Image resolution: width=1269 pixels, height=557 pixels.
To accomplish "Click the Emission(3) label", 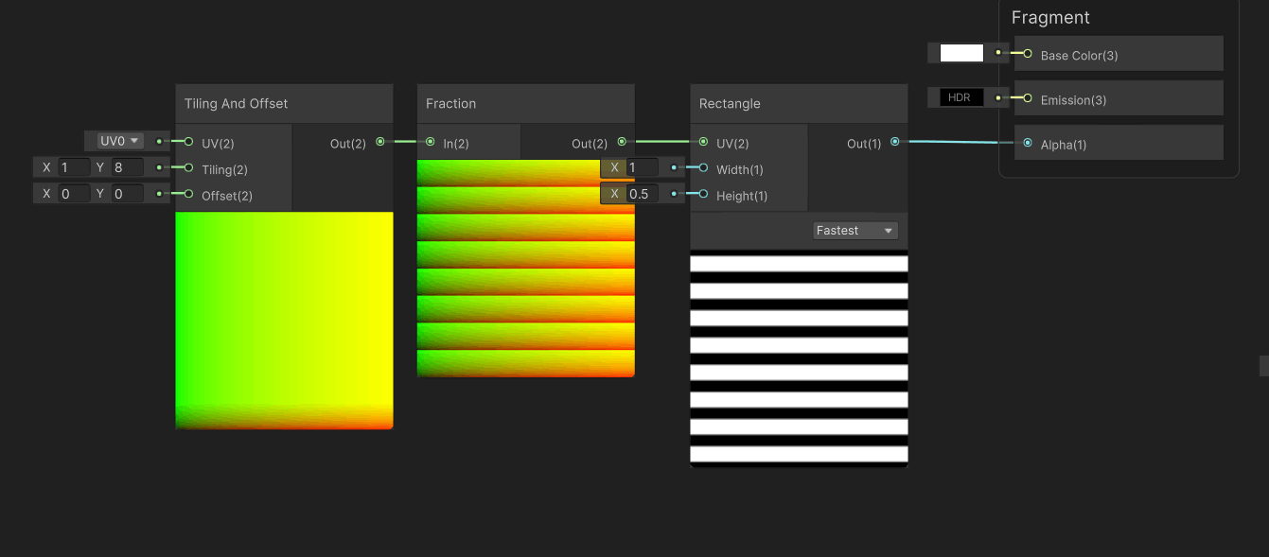I will (x=1073, y=100).
